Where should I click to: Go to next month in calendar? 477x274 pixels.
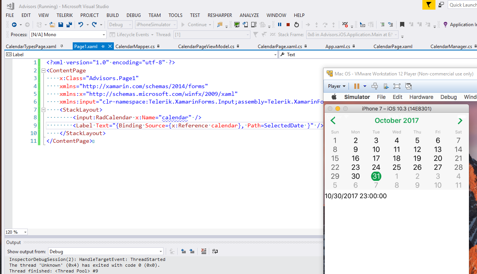460,121
